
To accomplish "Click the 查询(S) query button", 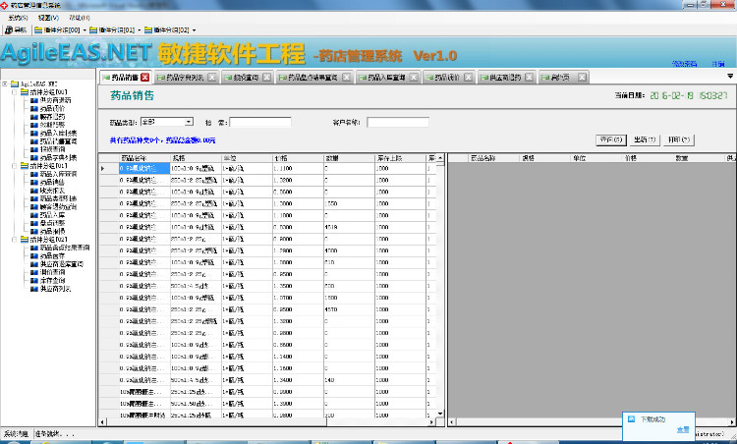I will coord(611,140).
